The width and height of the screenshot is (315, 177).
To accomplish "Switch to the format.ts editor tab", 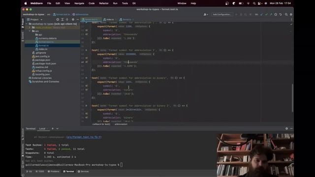I will coord(126,20).
